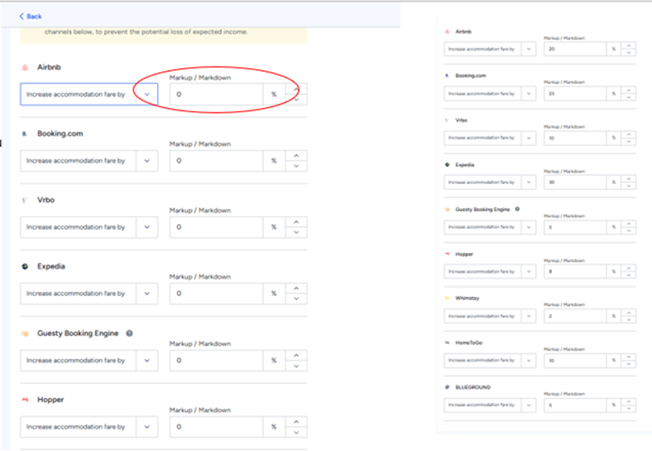The width and height of the screenshot is (652, 451).
Task: Increase Vrbo markup with up arrow, left form
Action: click(x=296, y=222)
